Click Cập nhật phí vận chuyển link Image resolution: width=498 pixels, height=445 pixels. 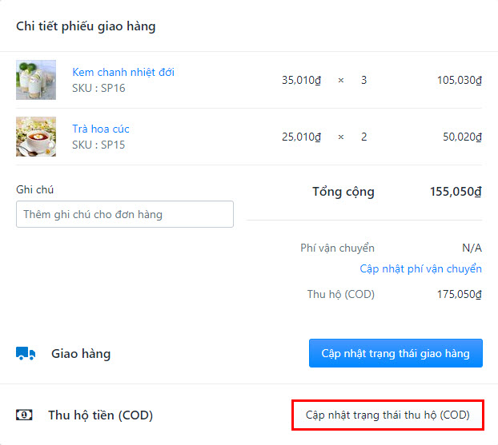point(420,268)
